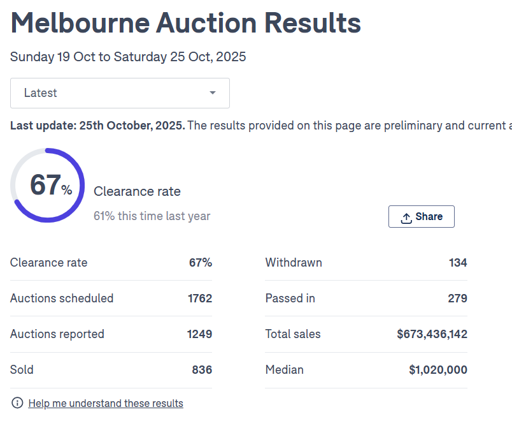Click the info circle icon beside help link
The image size is (512, 428).
[x=17, y=403]
